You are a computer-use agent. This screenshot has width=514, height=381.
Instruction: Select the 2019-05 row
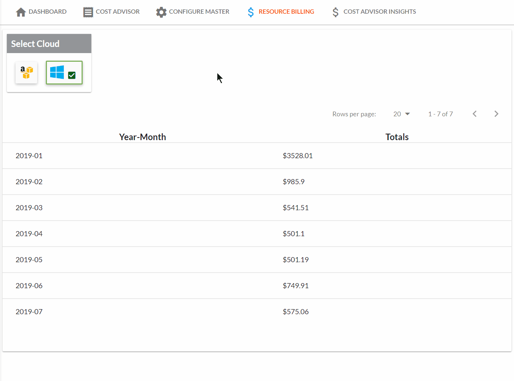click(x=257, y=260)
